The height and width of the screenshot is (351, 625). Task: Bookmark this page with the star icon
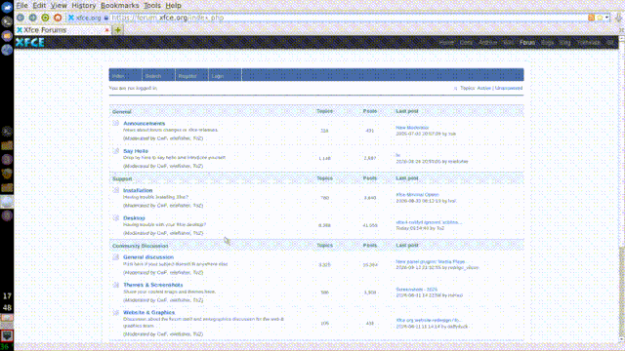click(600, 18)
